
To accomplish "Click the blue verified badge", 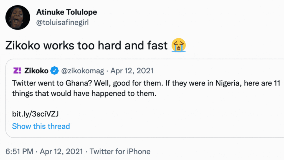I will [54, 71].
